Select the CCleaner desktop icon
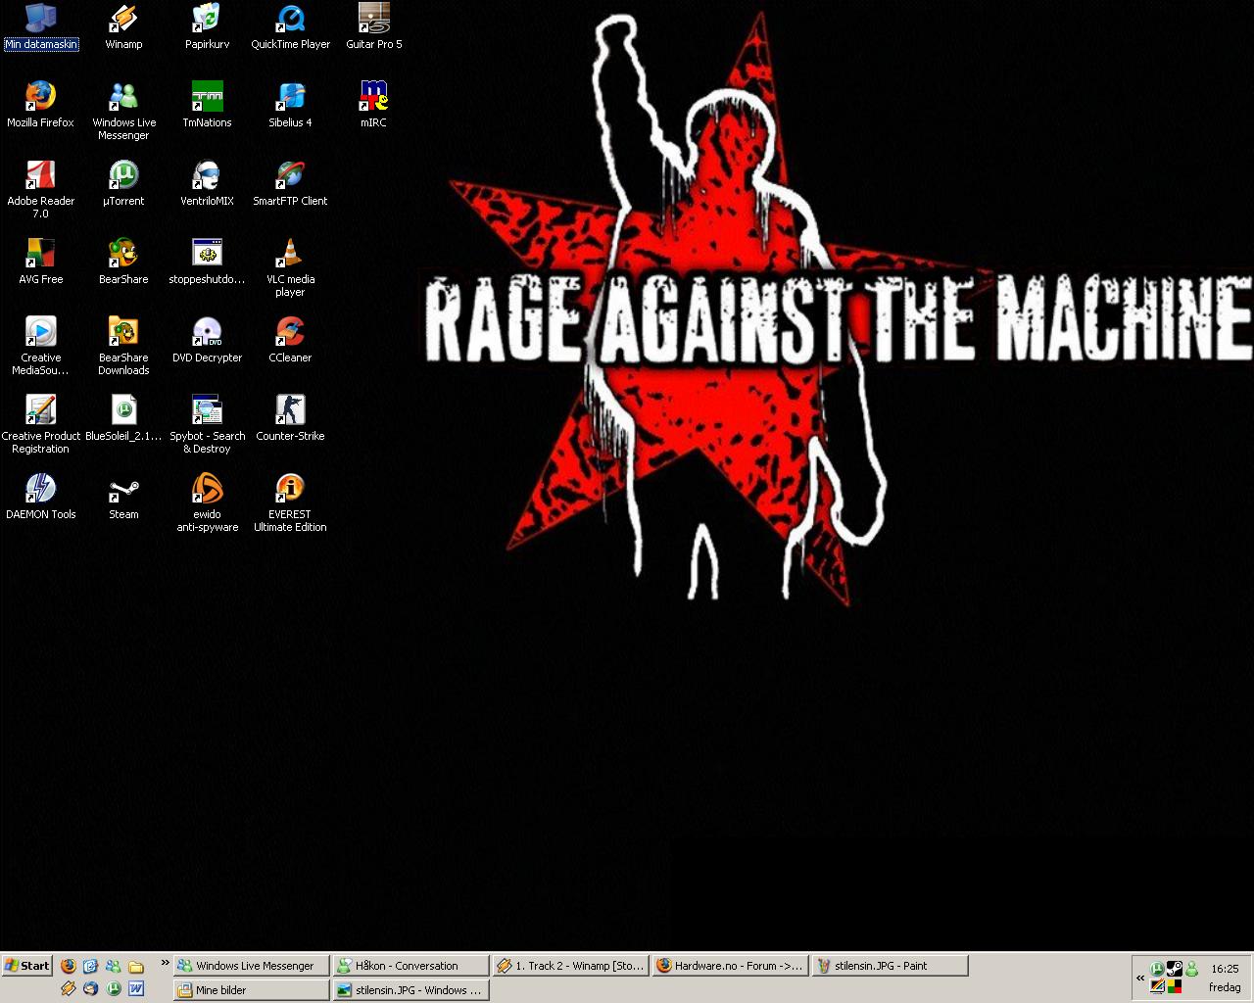This screenshot has height=1003, width=1254. coord(290,340)
